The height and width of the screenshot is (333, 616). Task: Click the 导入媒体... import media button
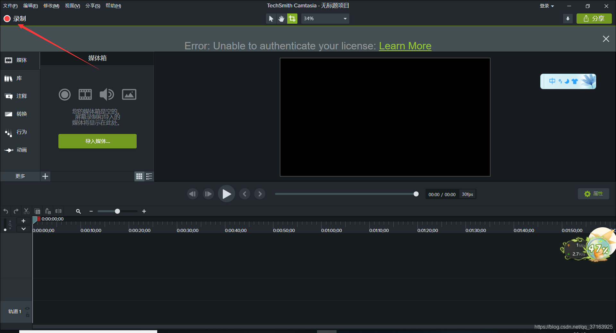[98, 141]
